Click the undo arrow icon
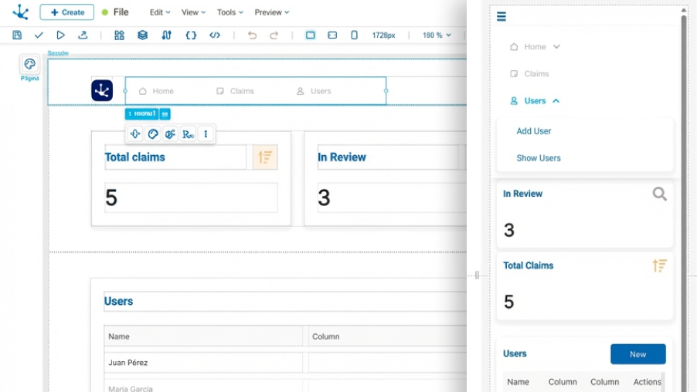 click(252, 35)
